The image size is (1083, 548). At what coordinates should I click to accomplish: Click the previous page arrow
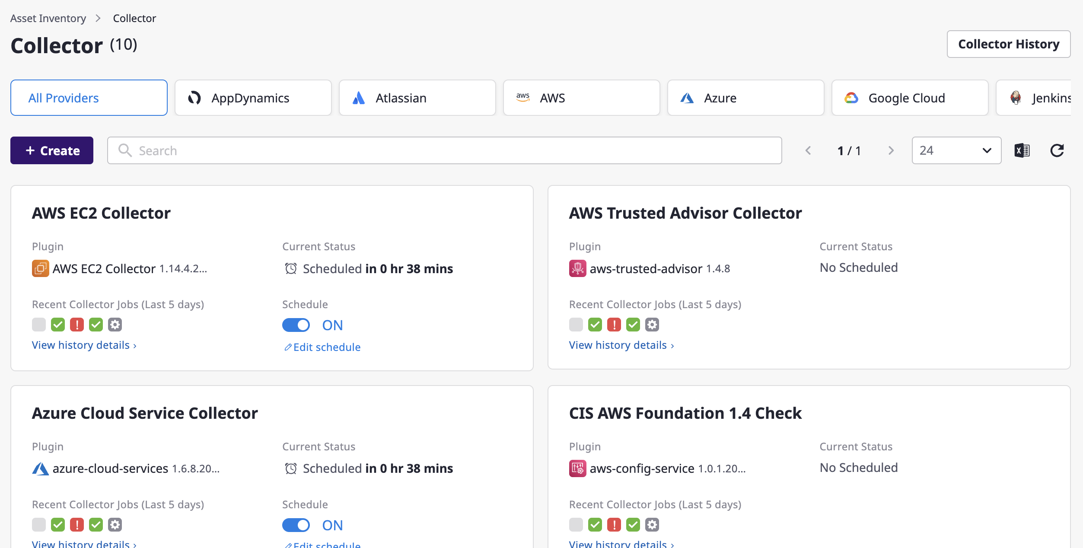808,150
